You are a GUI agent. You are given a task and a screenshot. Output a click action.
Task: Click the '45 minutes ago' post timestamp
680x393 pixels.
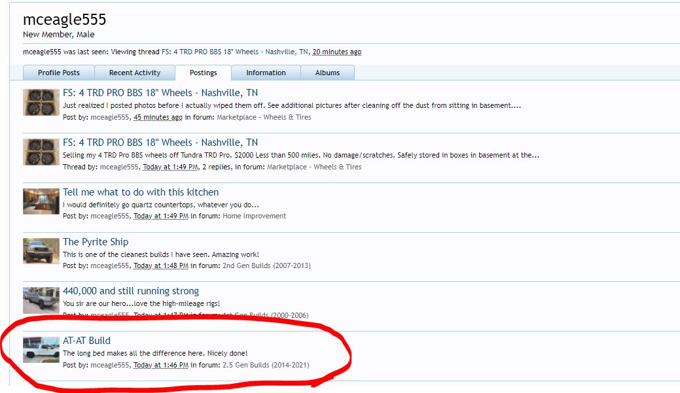[158, 117]
